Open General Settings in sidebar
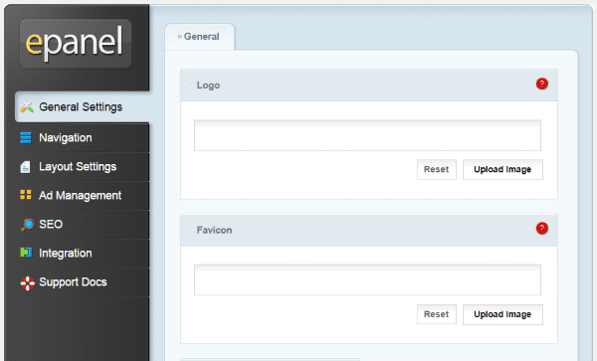The image size is (597, 361). point(83,107)
